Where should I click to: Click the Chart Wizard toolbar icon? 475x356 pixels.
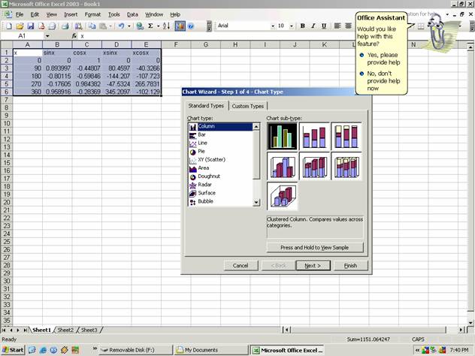[180, 26]
